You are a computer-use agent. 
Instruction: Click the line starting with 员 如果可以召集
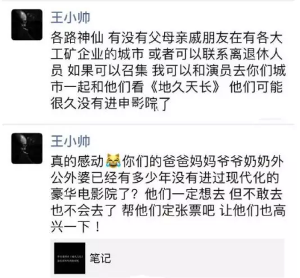(x=168, y=71)
